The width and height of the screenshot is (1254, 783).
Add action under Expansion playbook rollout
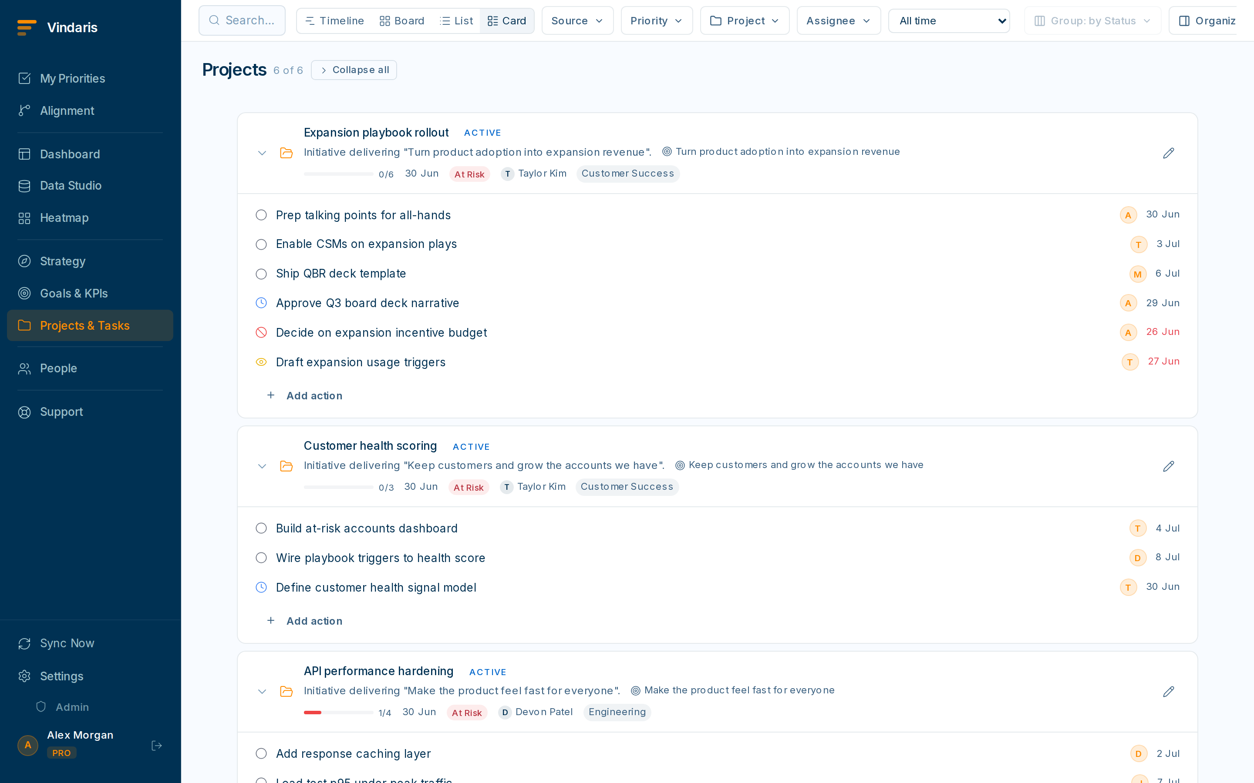[x=305, y=396]
